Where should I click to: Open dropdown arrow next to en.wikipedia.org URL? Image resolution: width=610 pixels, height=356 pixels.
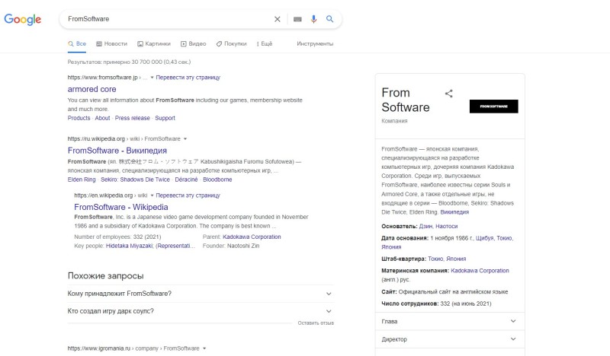(x=152, y=195)
